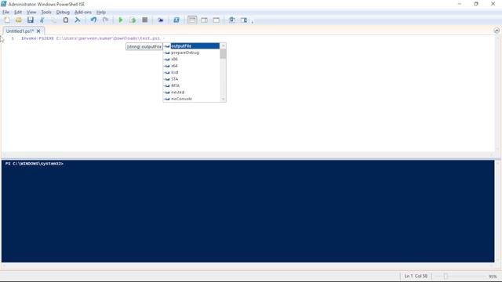Click the Clear Console Pane icon
The height and width of the screenshot is (282, 502).
[78, 20]
